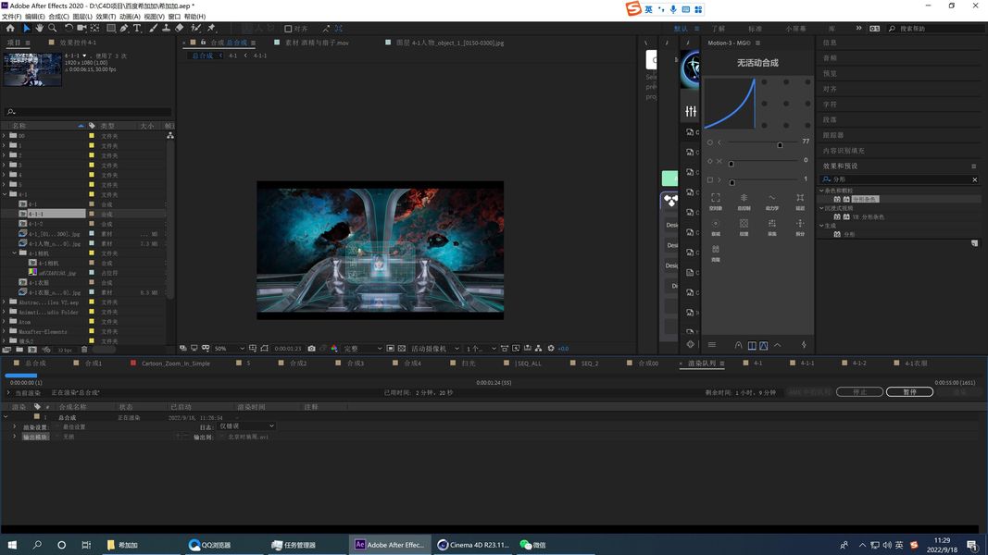Open the render queue log dropdown
988x555 pixels.
pyautogui.click(x=245, y=426)
